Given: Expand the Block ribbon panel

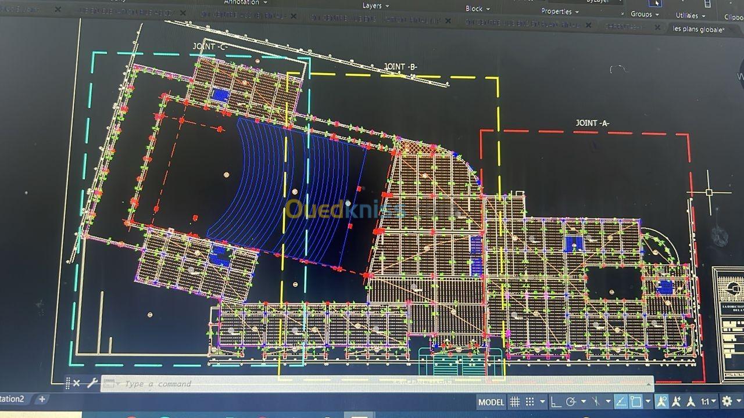Looking at the screenshot, I should [x=478, y=9].
